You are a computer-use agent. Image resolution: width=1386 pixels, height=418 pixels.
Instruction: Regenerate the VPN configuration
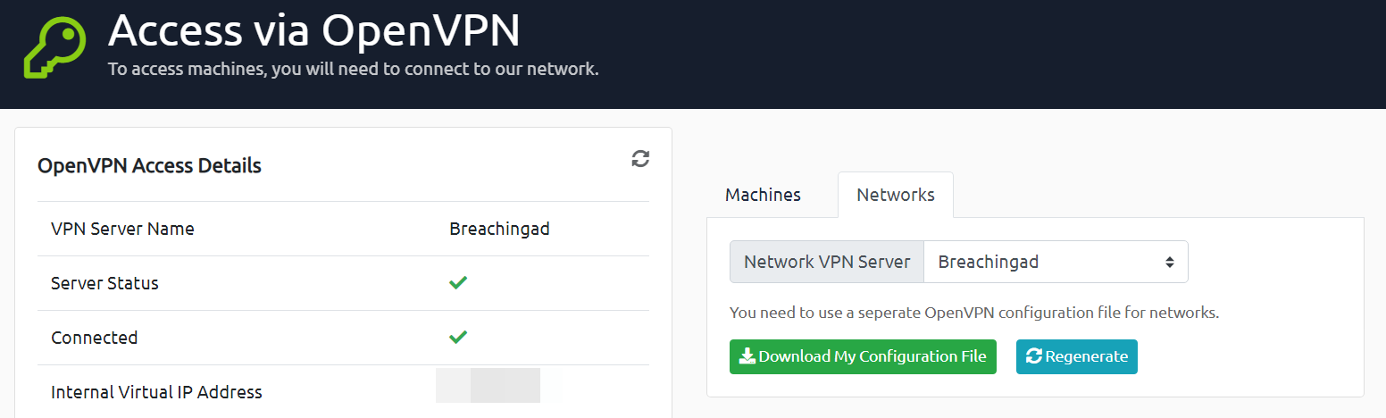click(x=1077, y=356)
